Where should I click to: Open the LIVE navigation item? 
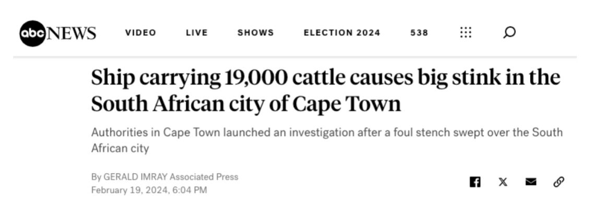tap(197, 33)
